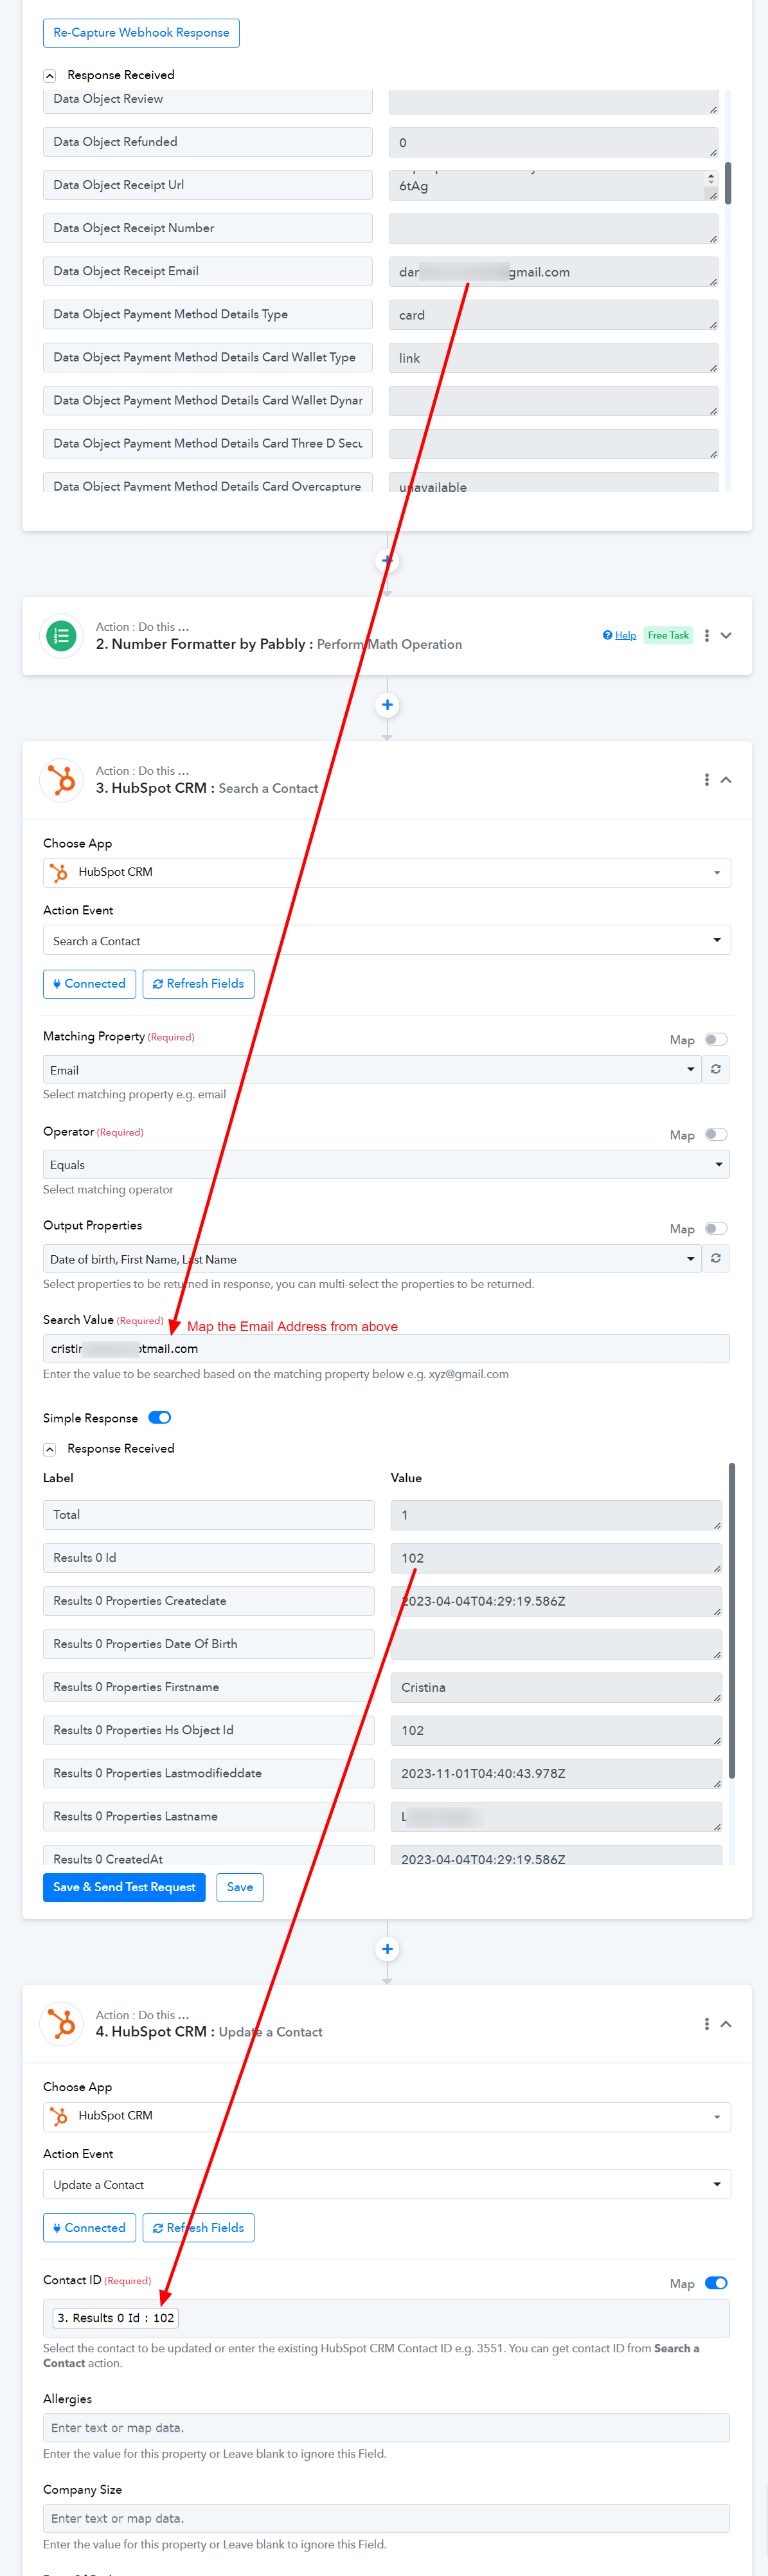768x2576 pixels.
Task: Click the Save & Send Test Request button
Action: [x=124, y=1887]
